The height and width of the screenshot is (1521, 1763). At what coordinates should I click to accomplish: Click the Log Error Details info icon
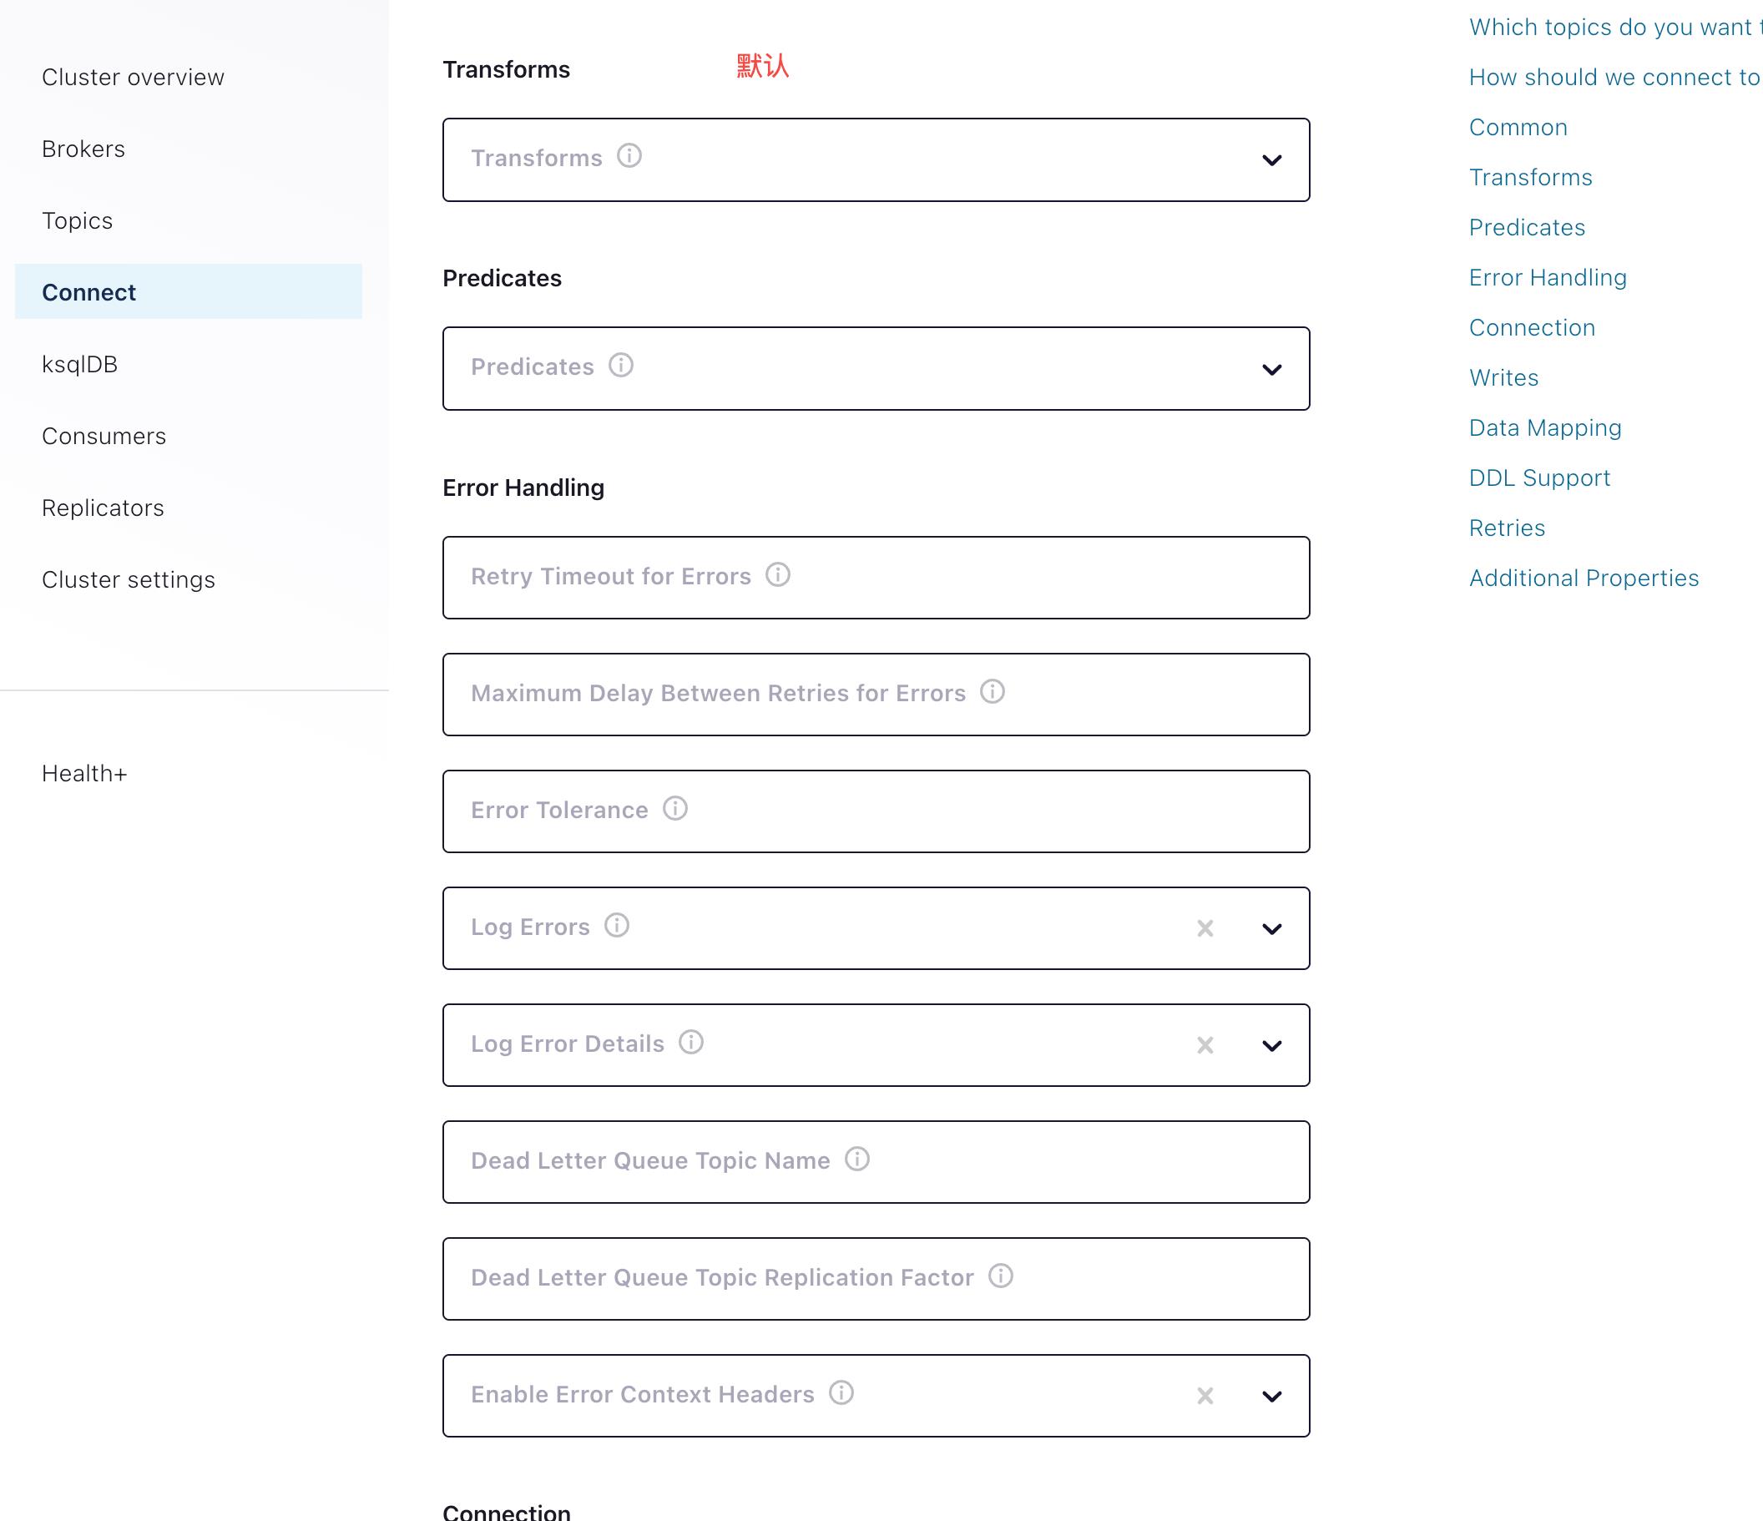691,1042
